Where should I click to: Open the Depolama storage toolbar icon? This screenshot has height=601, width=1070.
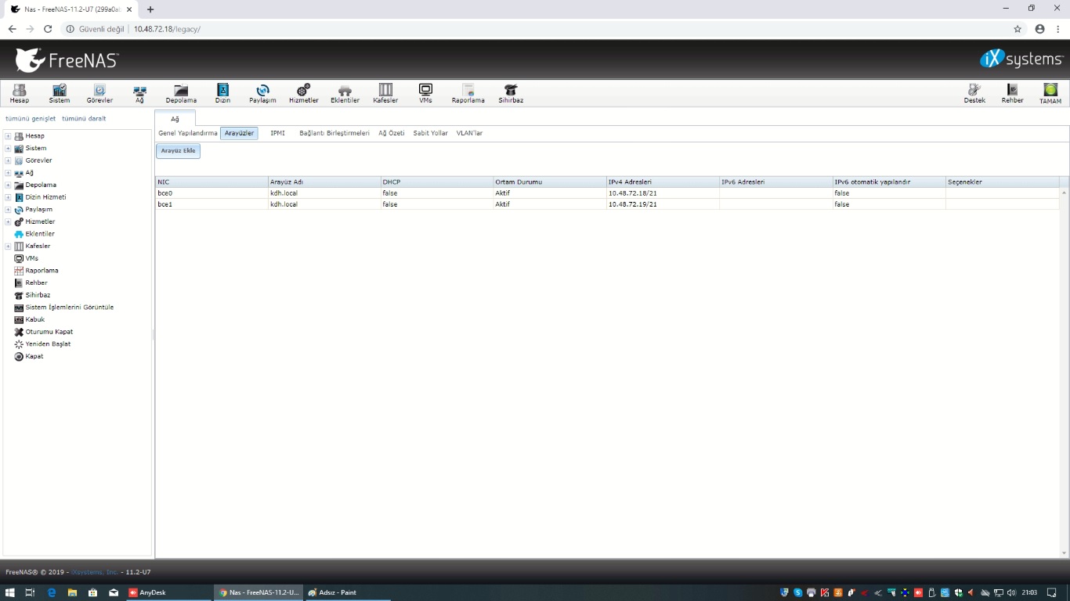pos(181,93)
